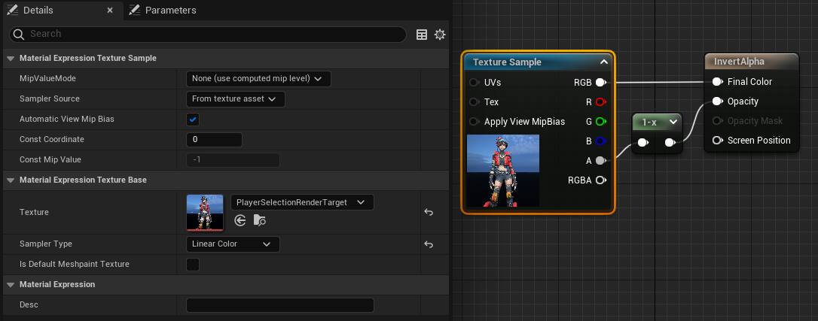Browse to texture asset in Content Browser
This screenshot has width=818, height=321.
coord(260,220)
